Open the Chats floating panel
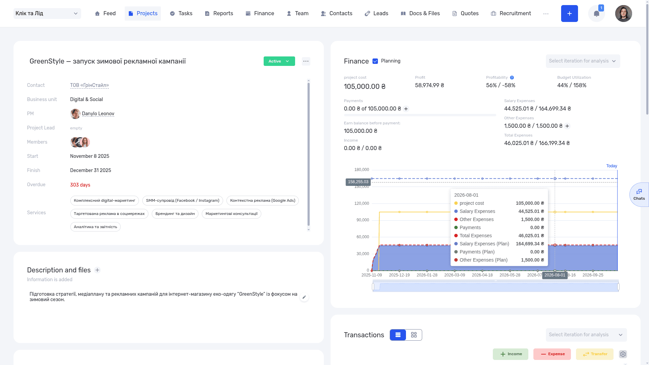The image size is (649, 365). 639,195
